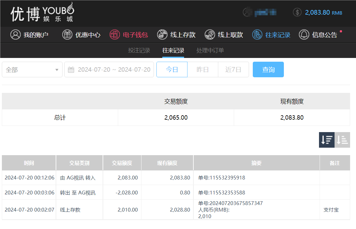Open the 全部 transaction type dropdown

pyautogui.click(x=32, y=69)
